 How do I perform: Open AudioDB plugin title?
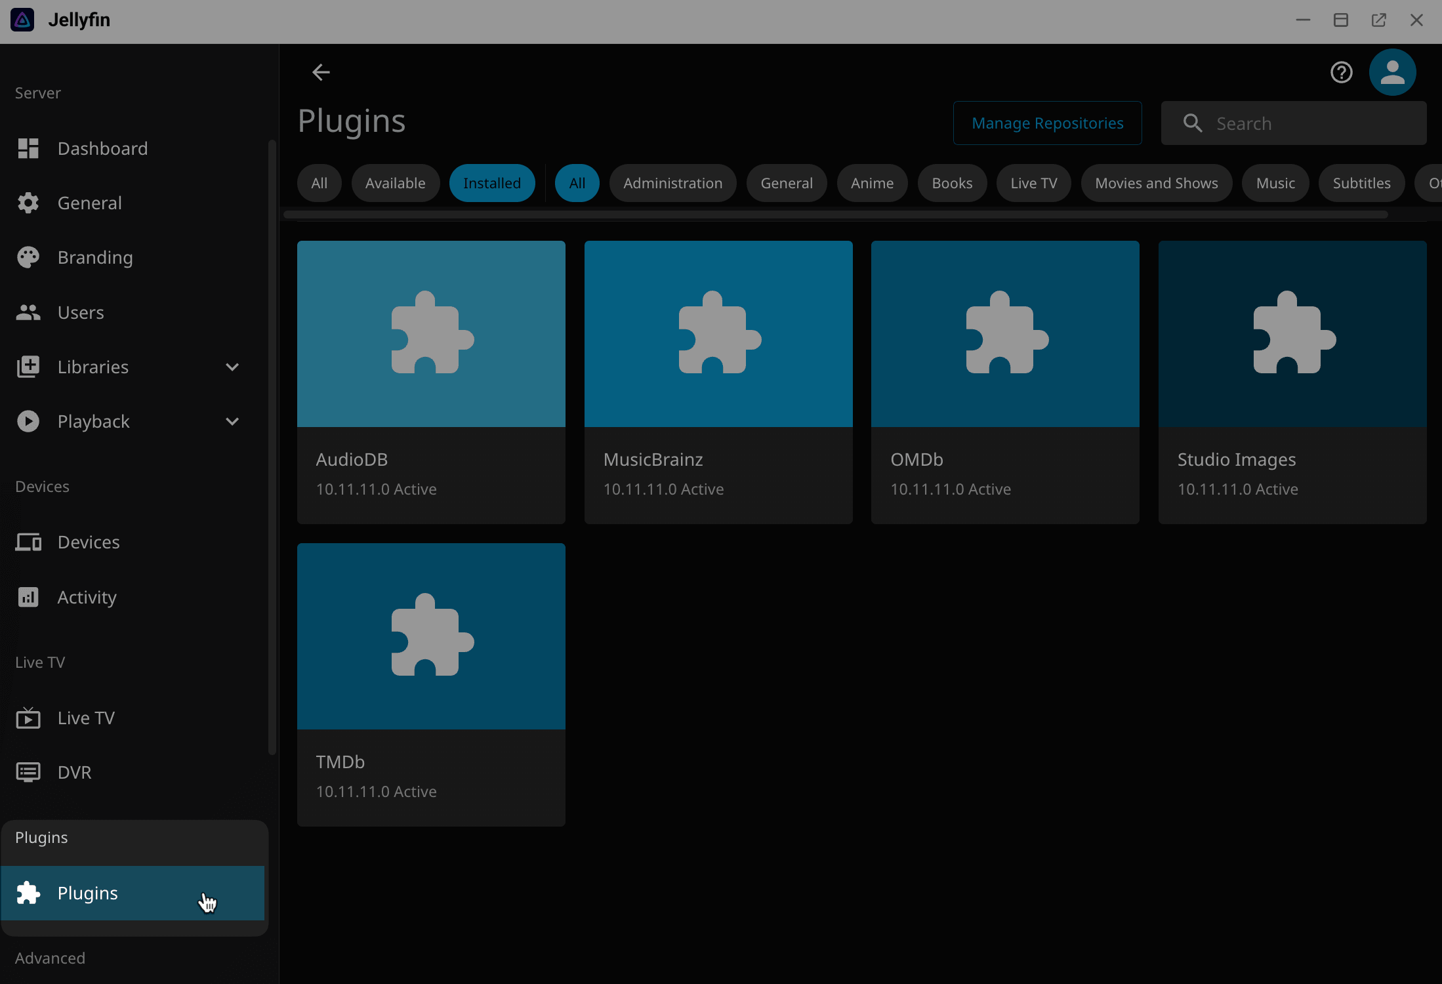click(x=352, y=459)
